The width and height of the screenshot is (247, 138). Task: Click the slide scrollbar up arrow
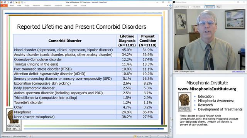pos(171,8)
